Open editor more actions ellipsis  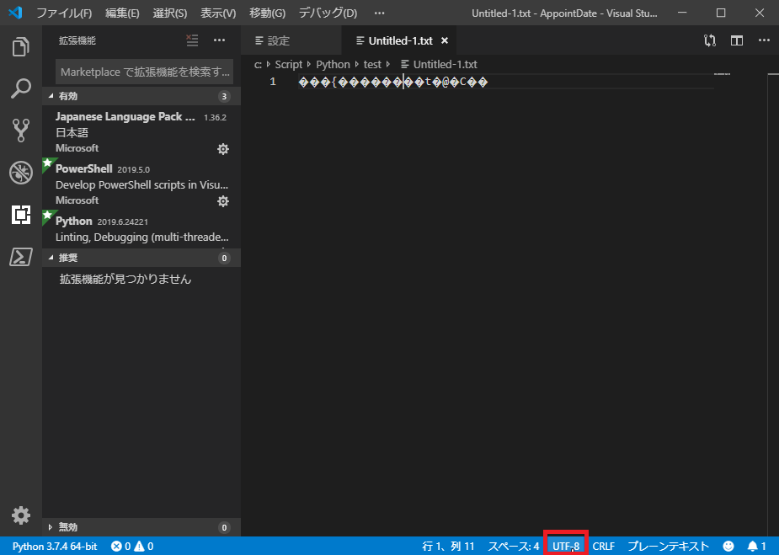764,40
